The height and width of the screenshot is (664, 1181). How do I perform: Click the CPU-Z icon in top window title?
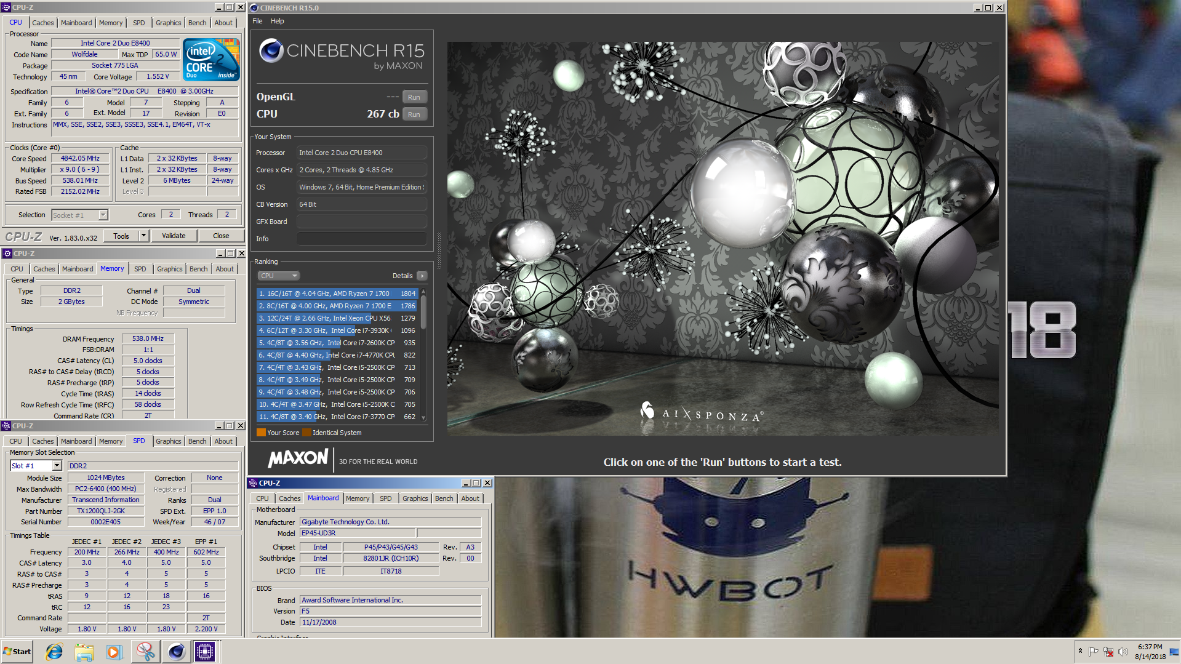pyautogui.click(x=7, y=7)
